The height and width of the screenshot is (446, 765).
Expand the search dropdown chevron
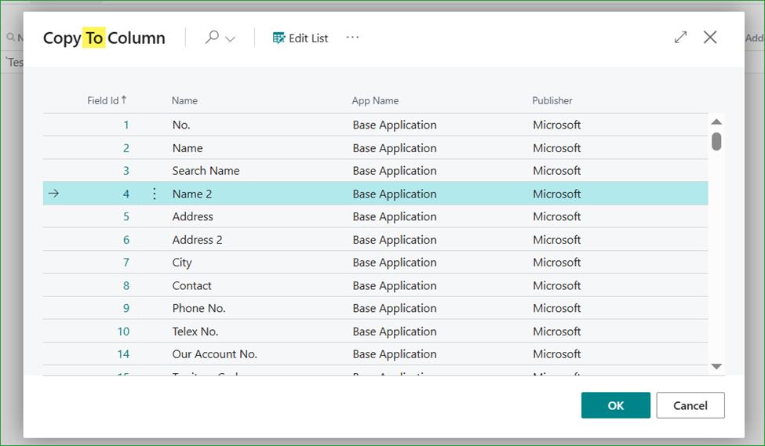(230, 38)
